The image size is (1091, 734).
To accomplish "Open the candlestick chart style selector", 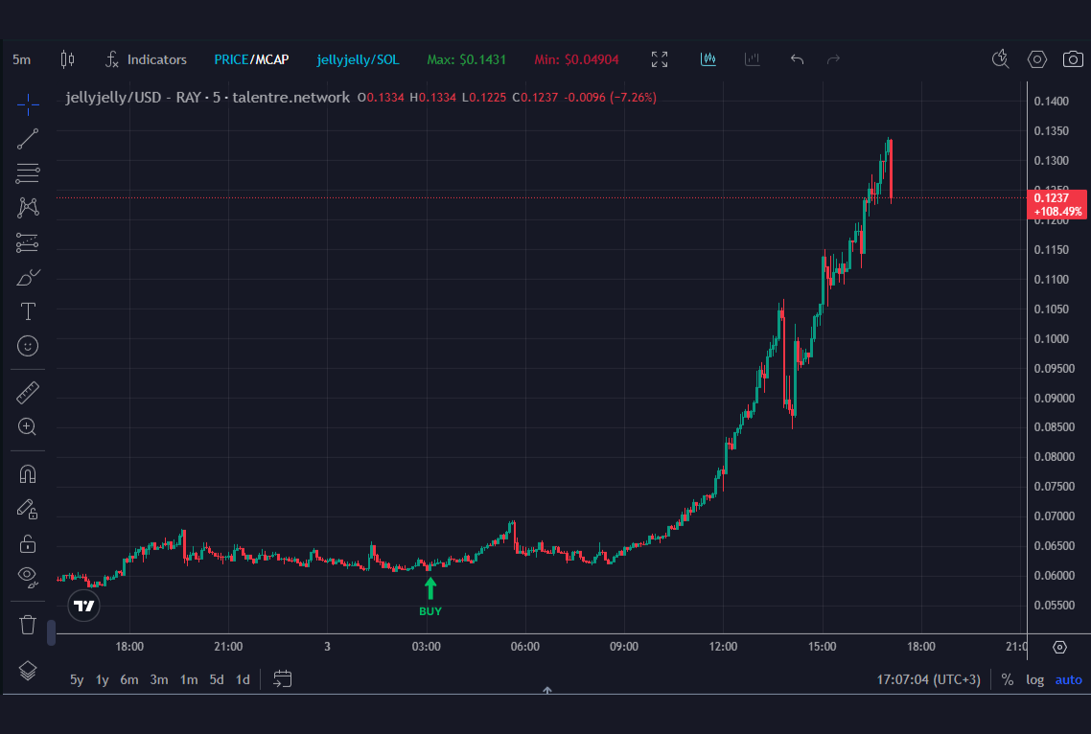I will coord(67,59).
